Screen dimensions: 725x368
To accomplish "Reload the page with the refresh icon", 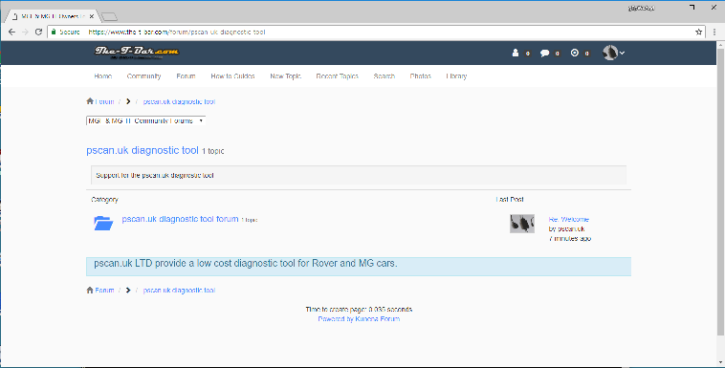I will click(39, 32).
